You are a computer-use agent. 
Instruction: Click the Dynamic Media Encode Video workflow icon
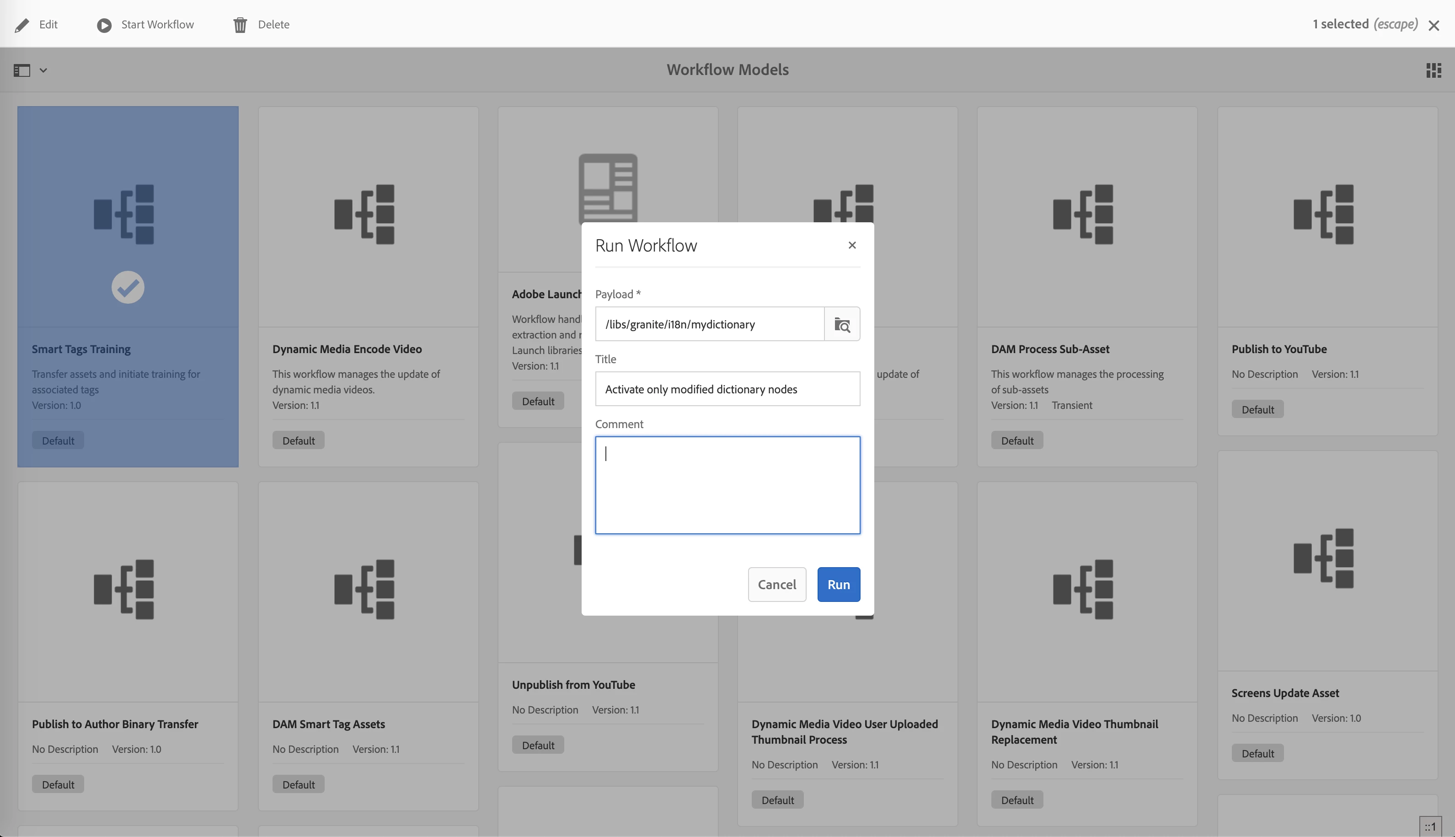point(364,215)
